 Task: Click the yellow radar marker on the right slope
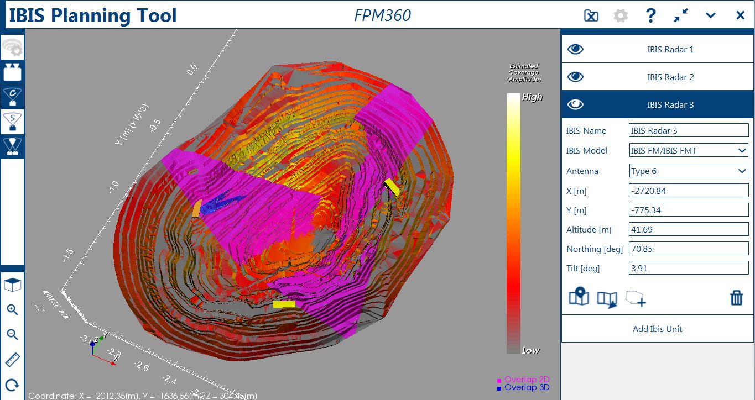point(392,187)
